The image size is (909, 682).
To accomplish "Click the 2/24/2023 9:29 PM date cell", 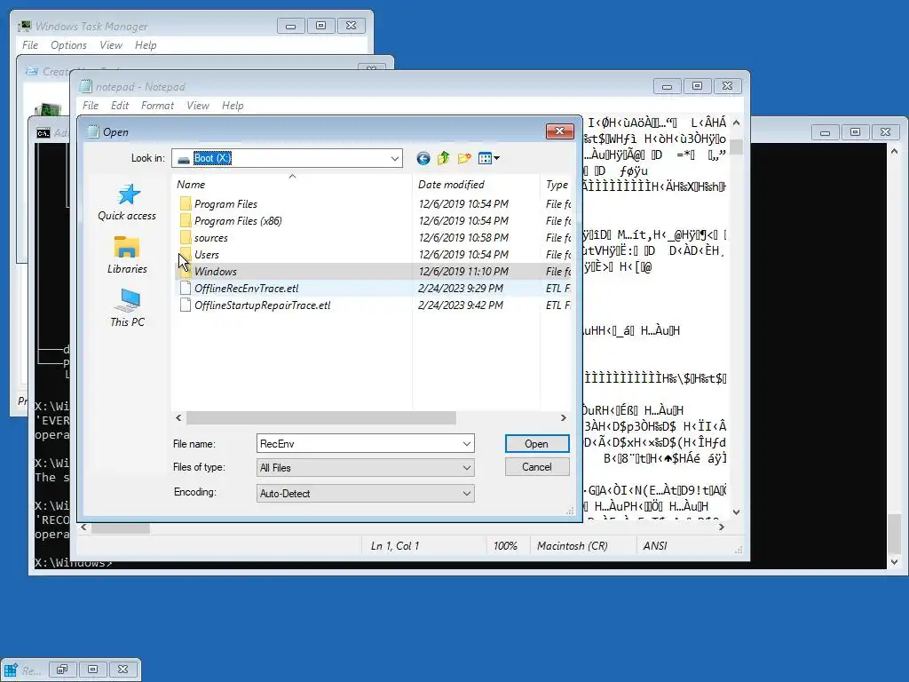I will [x=461, y=289].
